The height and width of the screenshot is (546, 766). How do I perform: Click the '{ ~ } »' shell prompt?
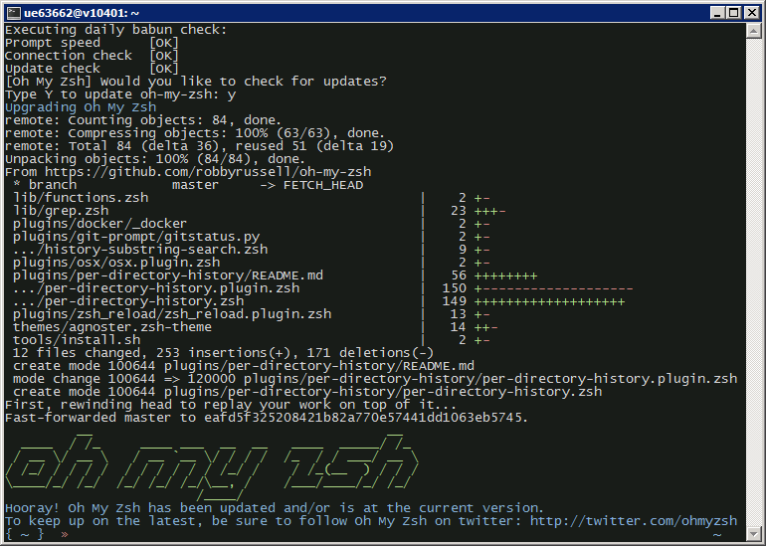point(37,534)
